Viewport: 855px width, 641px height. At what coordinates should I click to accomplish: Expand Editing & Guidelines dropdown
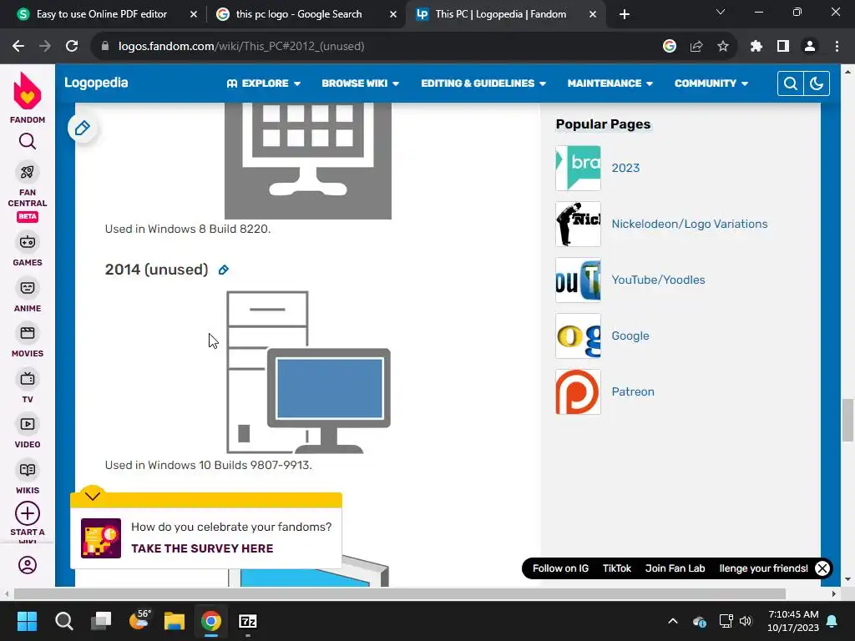(x=483, y=83)
